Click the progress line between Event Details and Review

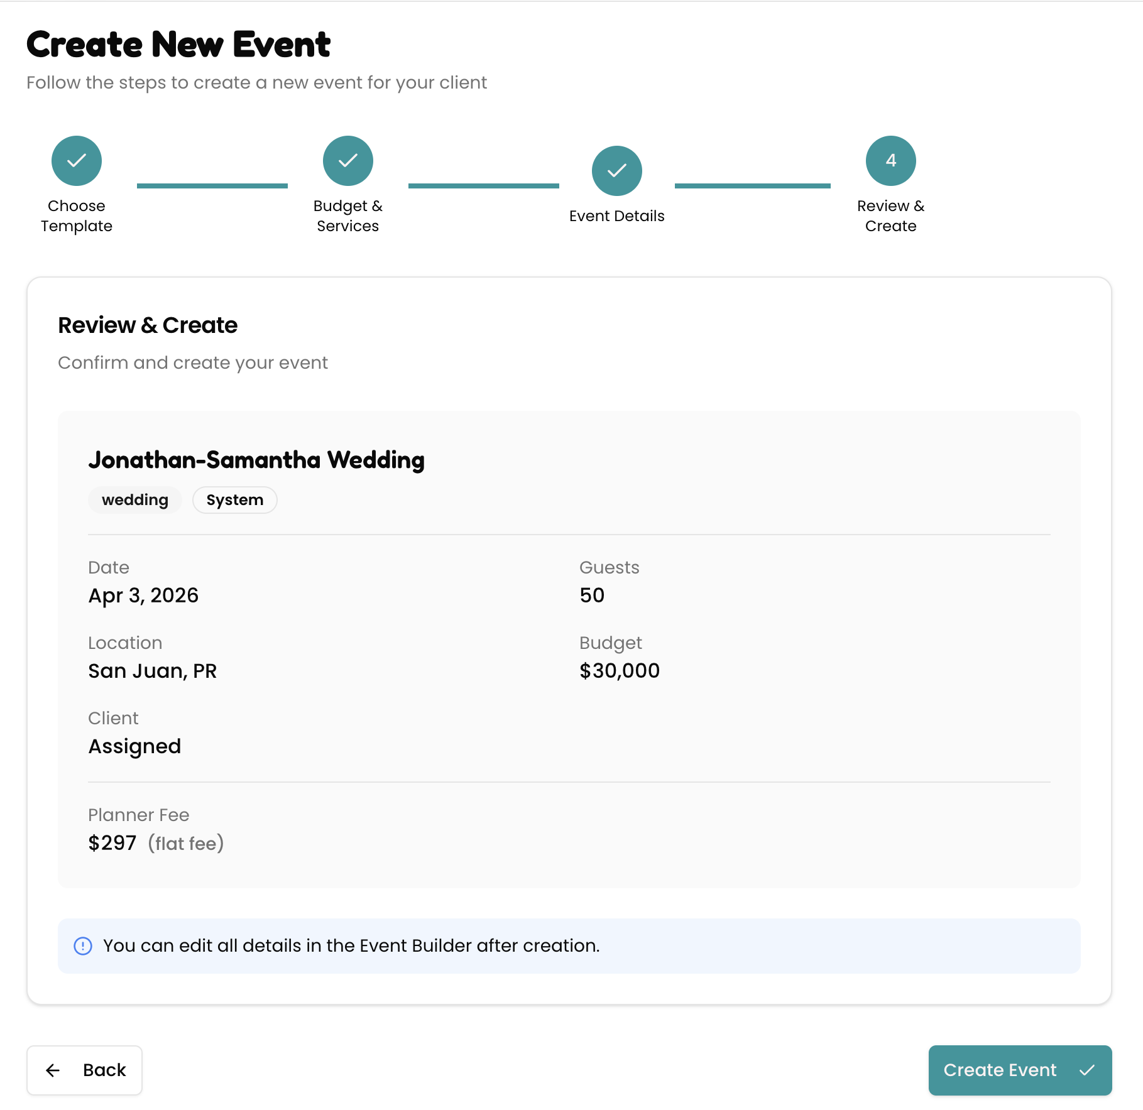pos(752,185)
